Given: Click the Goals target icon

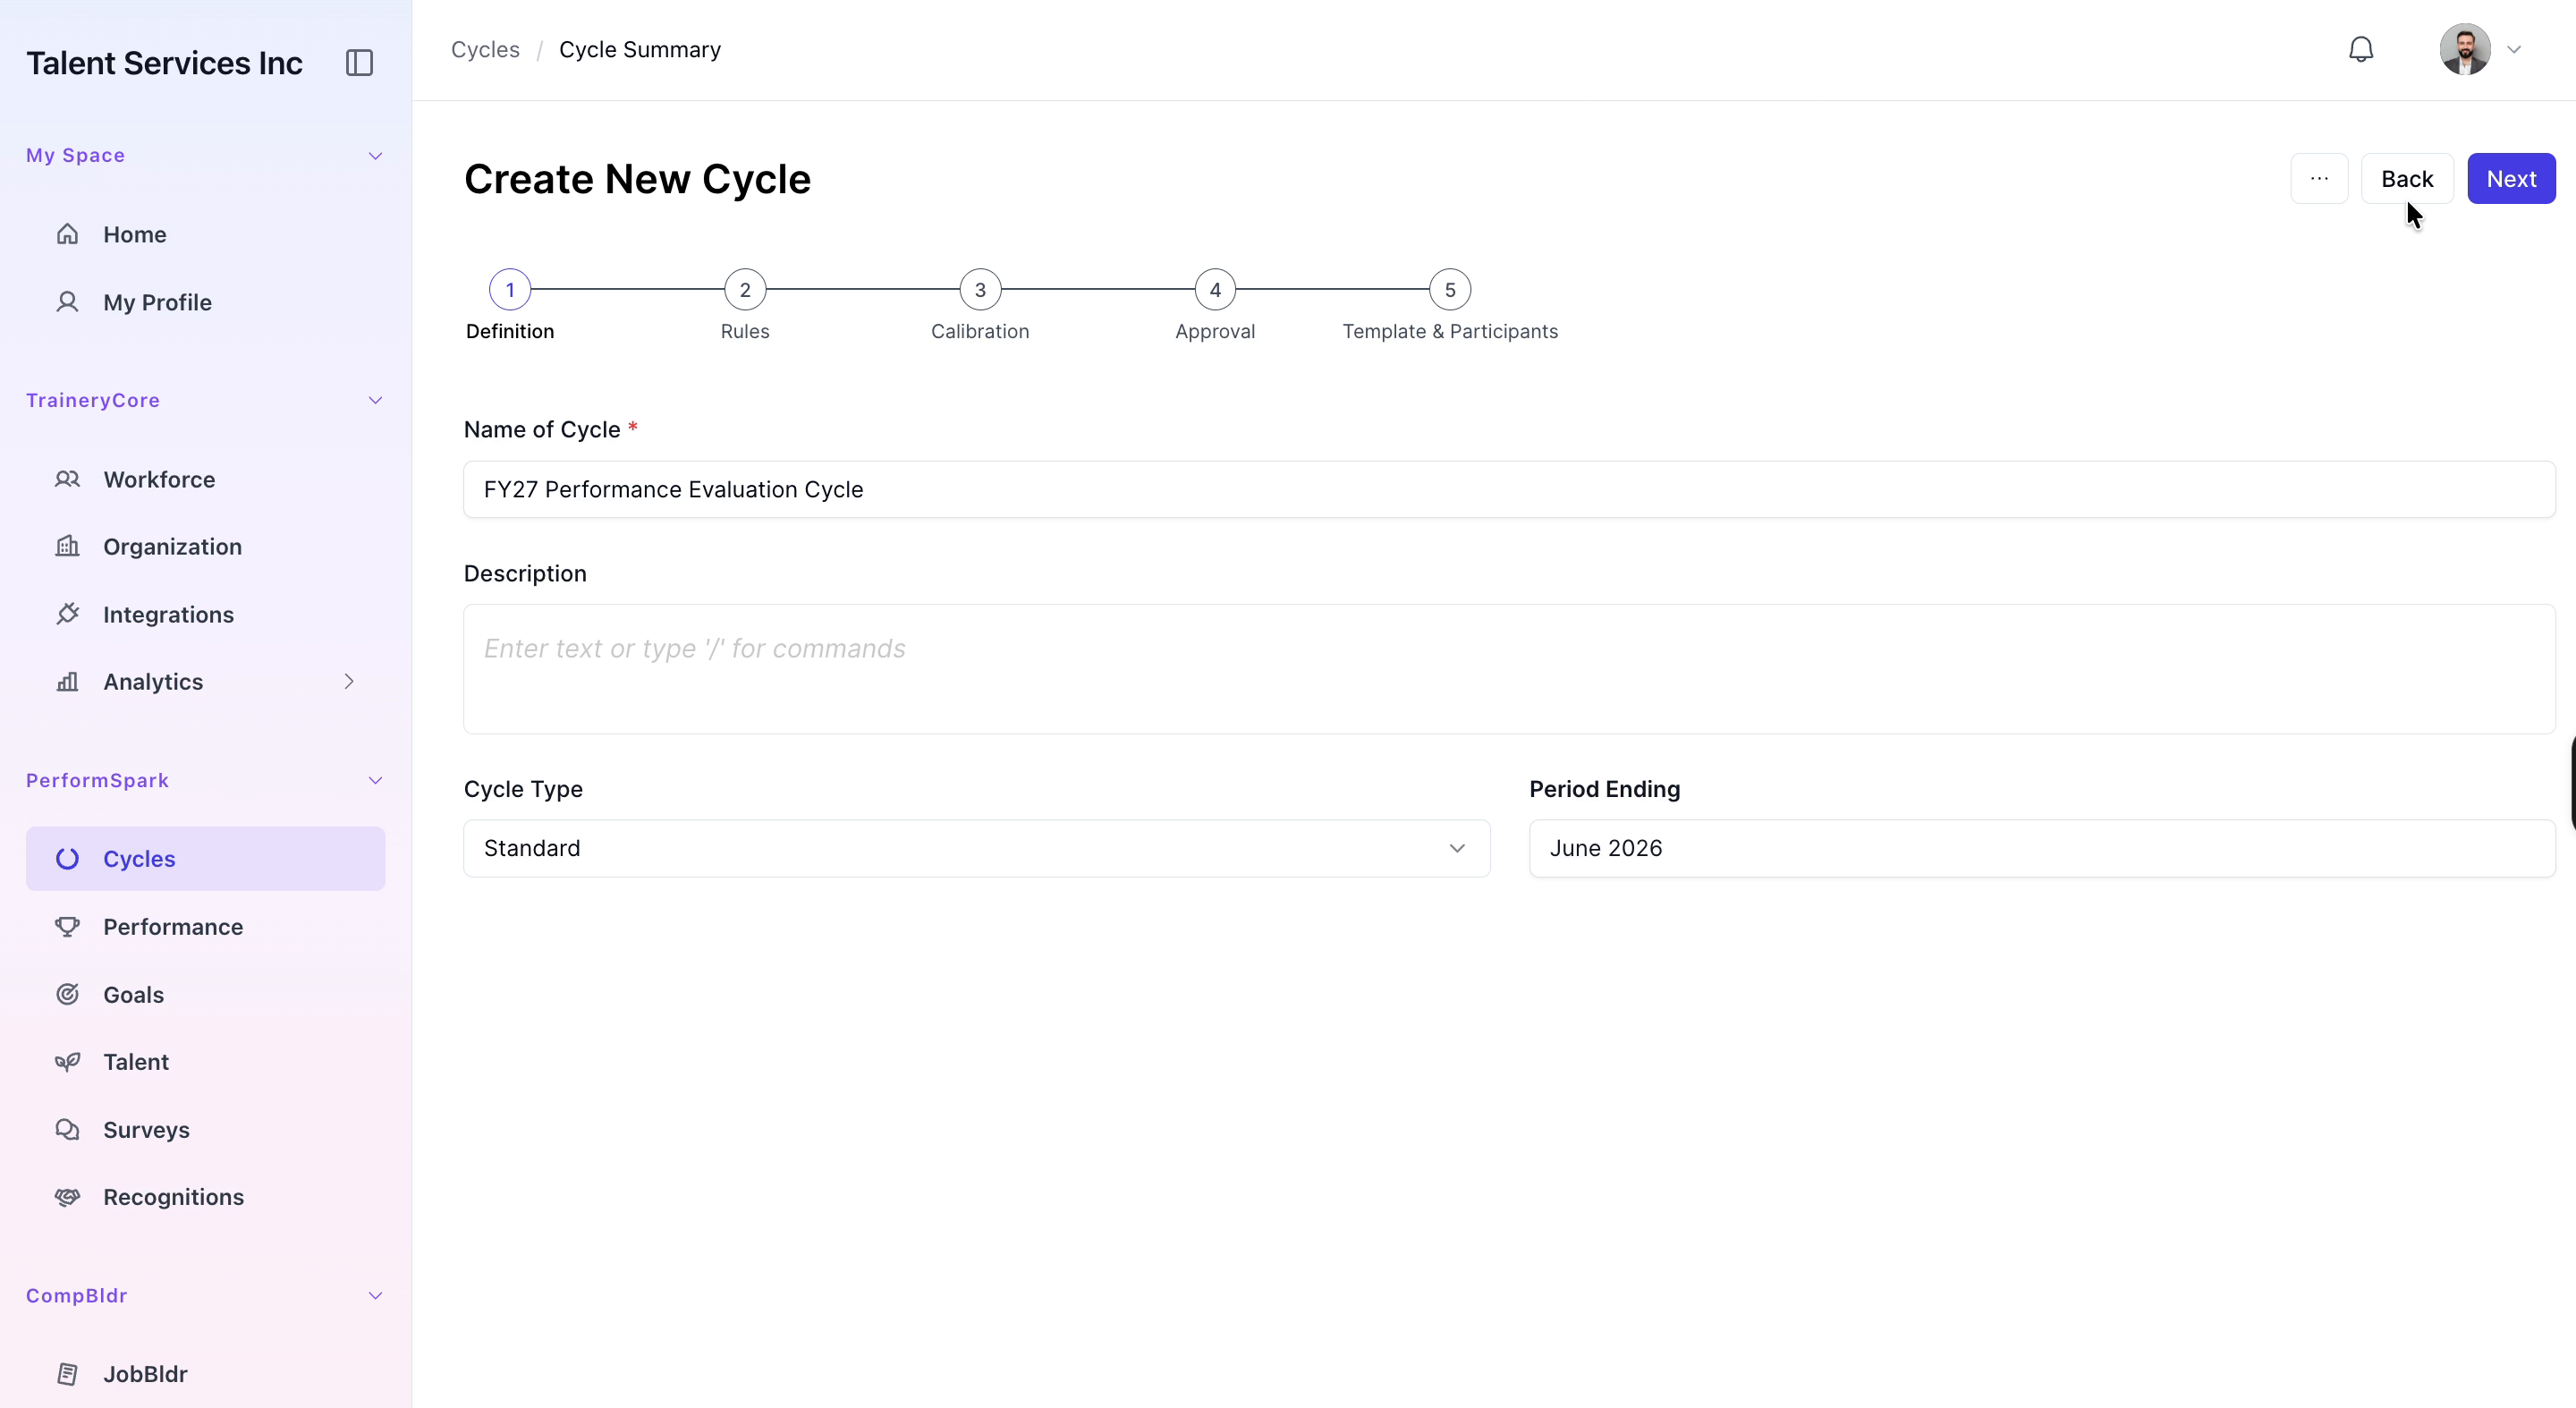Looking at the screenshot, I should (x=67, y=994).
